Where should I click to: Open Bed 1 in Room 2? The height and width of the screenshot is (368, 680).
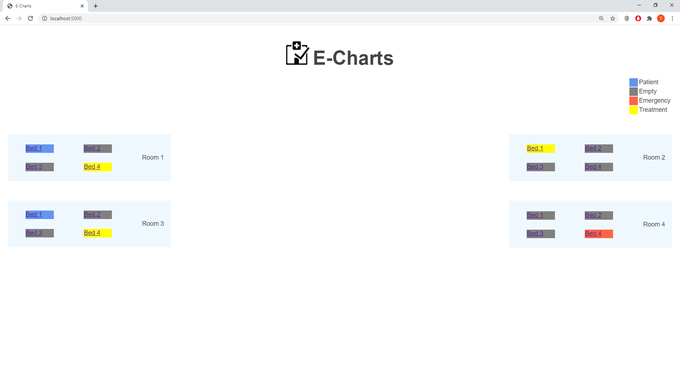click(x=535, y=148)
